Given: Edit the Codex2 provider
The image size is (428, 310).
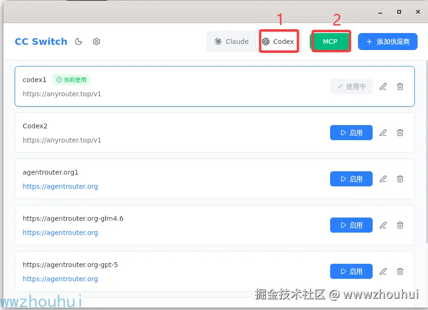Looking at the screenshot, I should [383, 133].
